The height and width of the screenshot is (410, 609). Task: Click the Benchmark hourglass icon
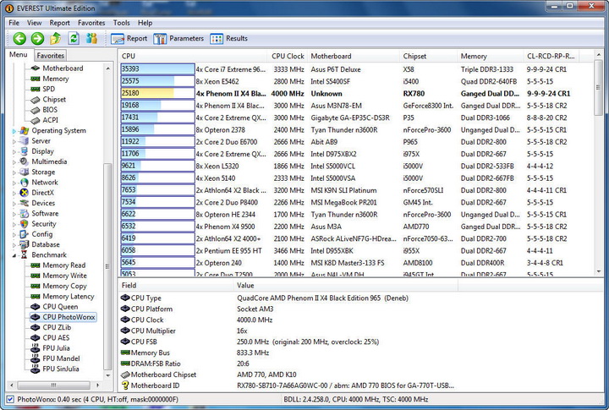[x=24, y=254]
